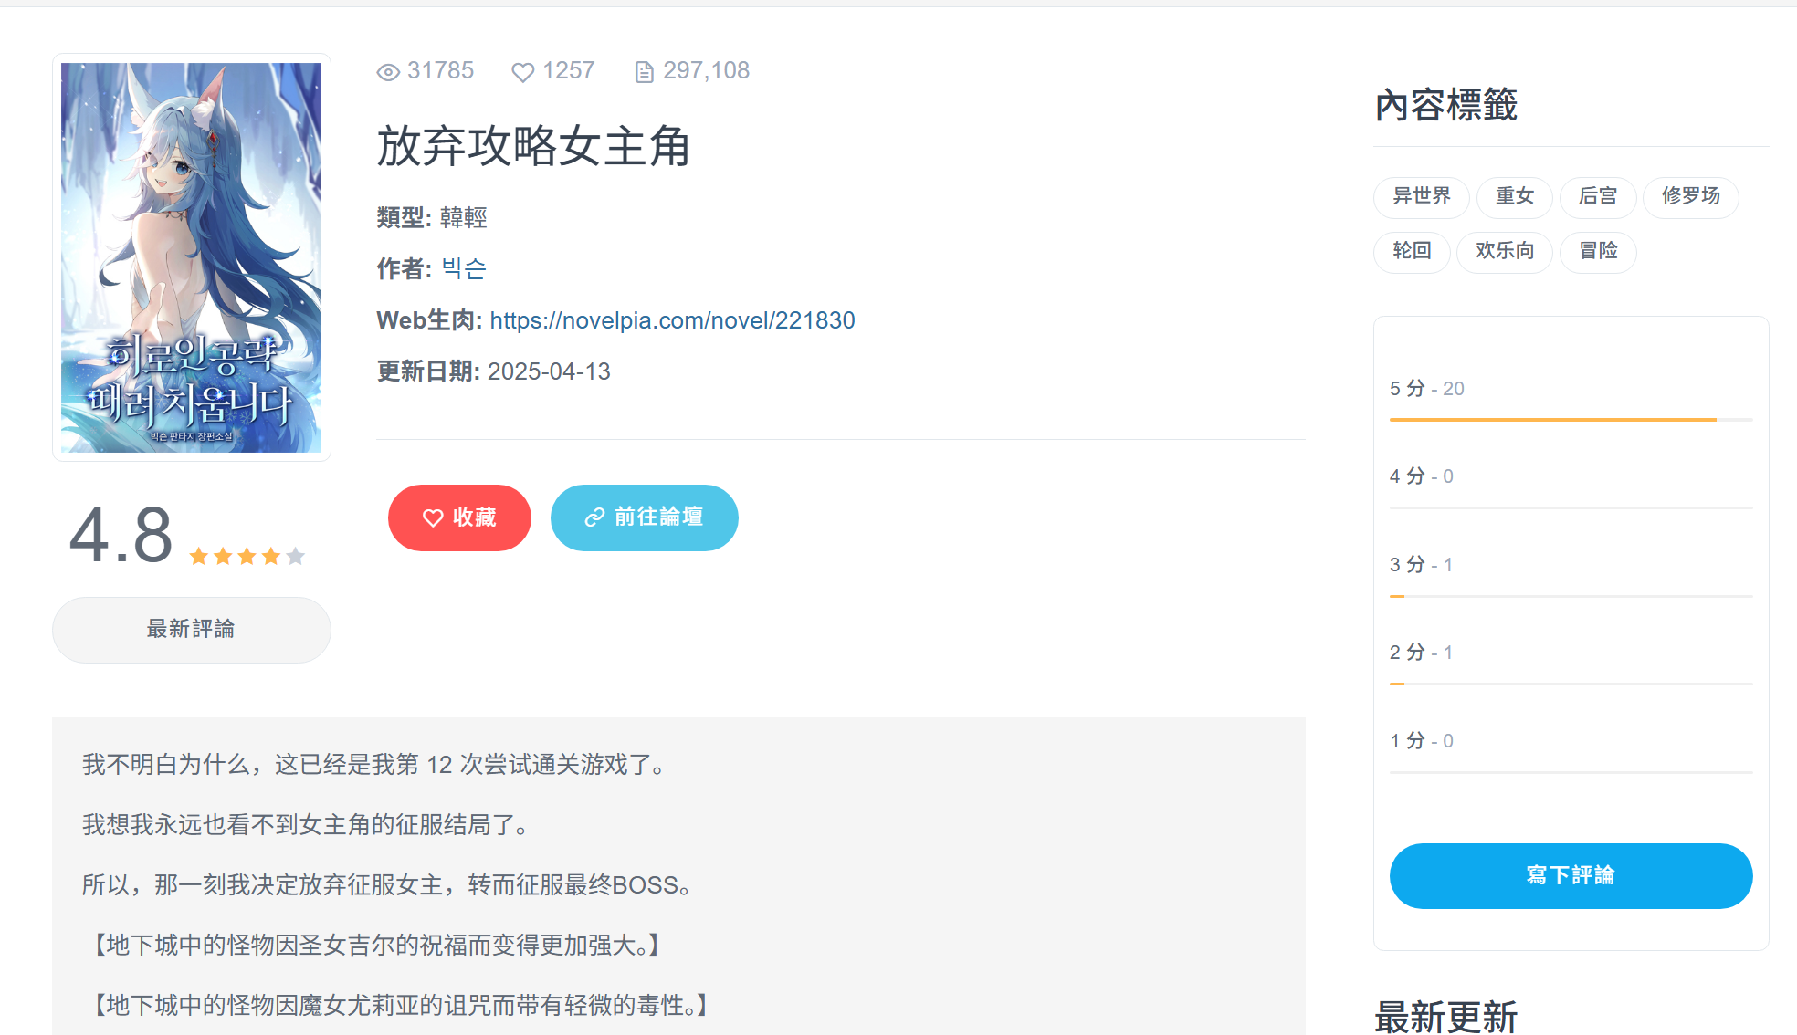Select the 欢乐向 tag
The image size is (1797, 1035).
[1504, 251]
